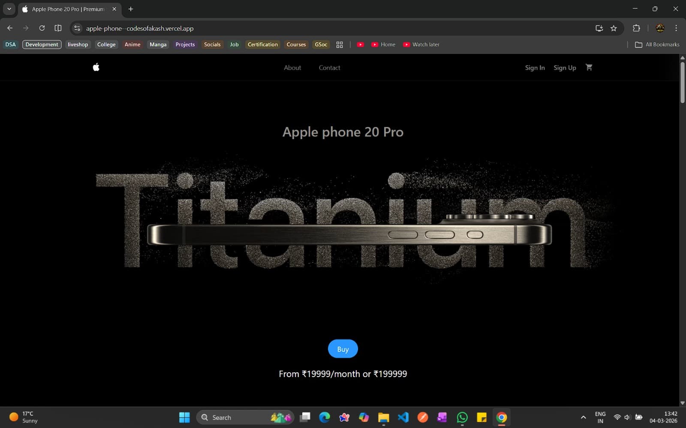Open the DSA bookmark folder
Screen dimensions: 686x428
coord(10,45)
